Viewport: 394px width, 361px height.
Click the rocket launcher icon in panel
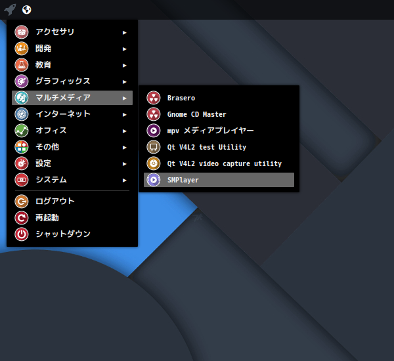click(10, 10)
